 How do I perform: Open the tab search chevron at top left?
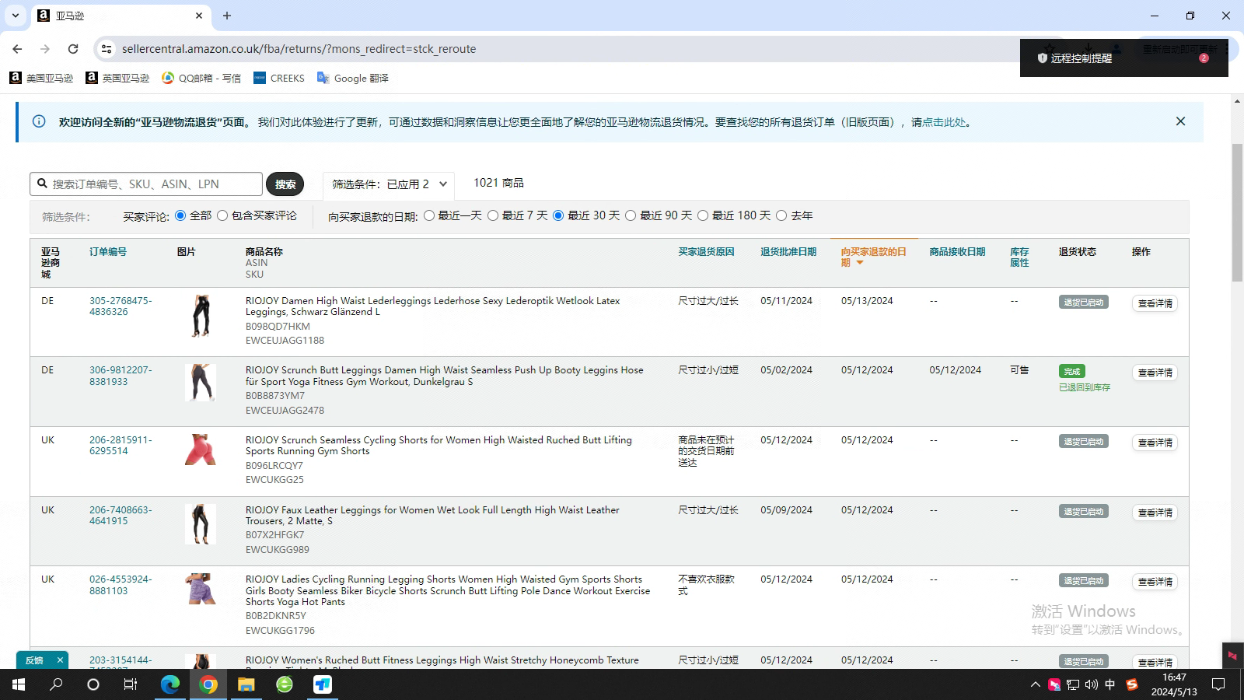point(15,16)
